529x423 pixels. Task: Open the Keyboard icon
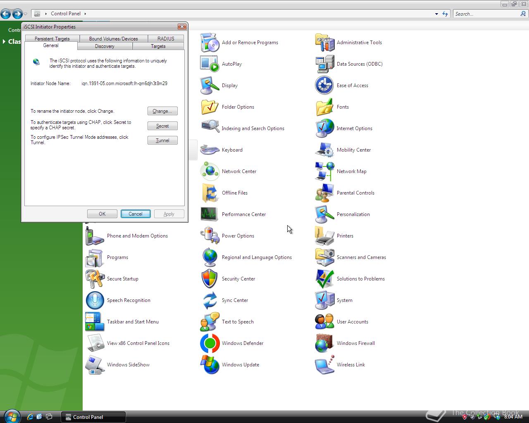tap(210, 150)
